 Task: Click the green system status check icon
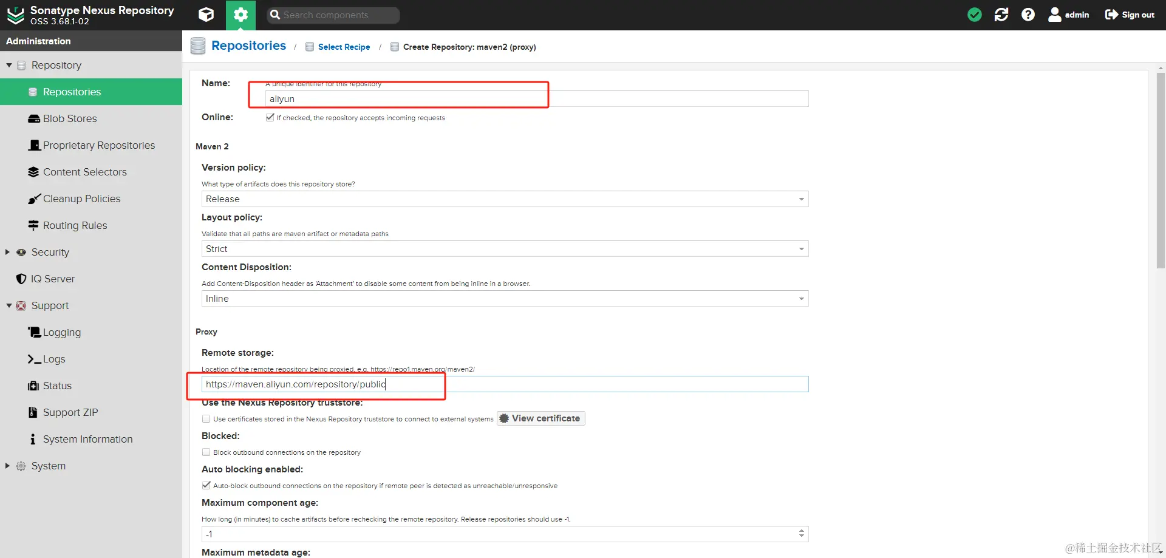(x=975, y=15)
